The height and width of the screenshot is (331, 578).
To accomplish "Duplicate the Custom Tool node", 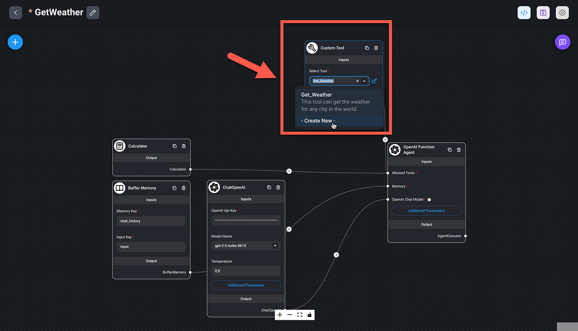I will (367, 48).
